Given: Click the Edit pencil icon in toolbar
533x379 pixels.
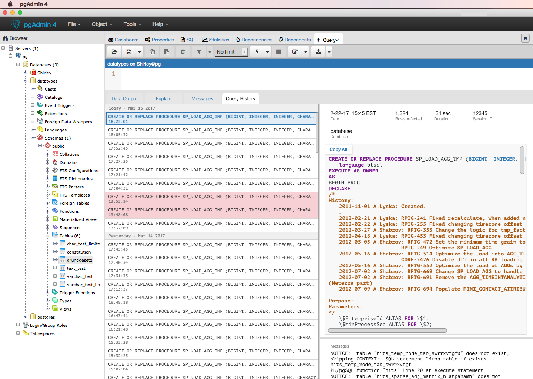Looking at the screenshot, I should click(295, 52).
